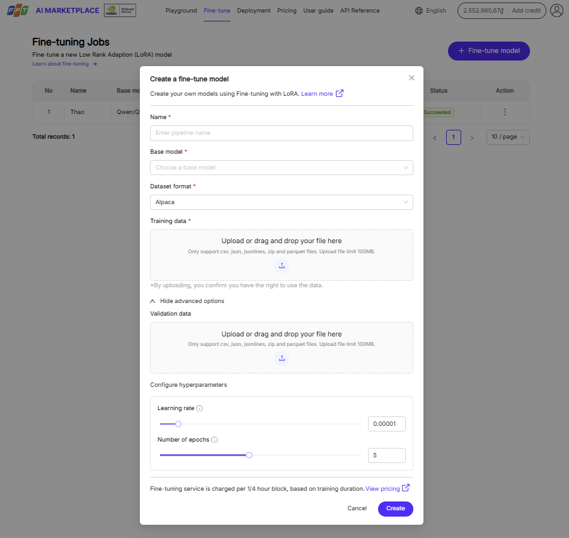Click the globe language icon

pyautogui.click(x=420, y=11)
